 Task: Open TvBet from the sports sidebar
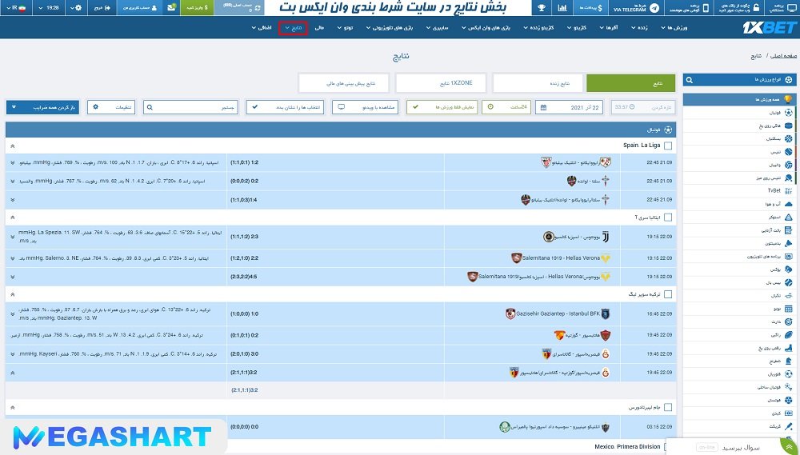coord(774,190)
